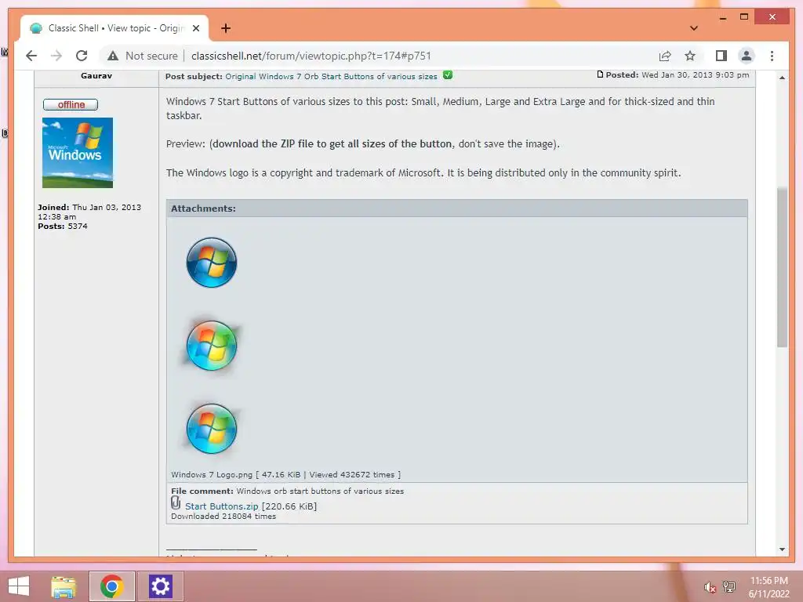This screenshot has height=602, width=803.
Task: Minimize the Chrome window
Action: pyautogui.click(x=722, y=17)
